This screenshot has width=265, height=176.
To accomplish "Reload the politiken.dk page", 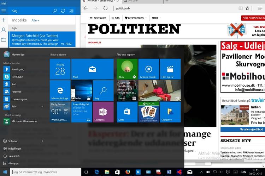I will tap(105, 8).
